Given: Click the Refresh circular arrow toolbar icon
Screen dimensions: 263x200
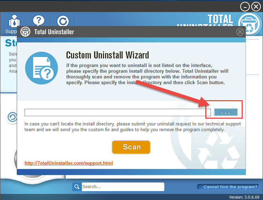Looking at the screenshot, I should point(63,21).
